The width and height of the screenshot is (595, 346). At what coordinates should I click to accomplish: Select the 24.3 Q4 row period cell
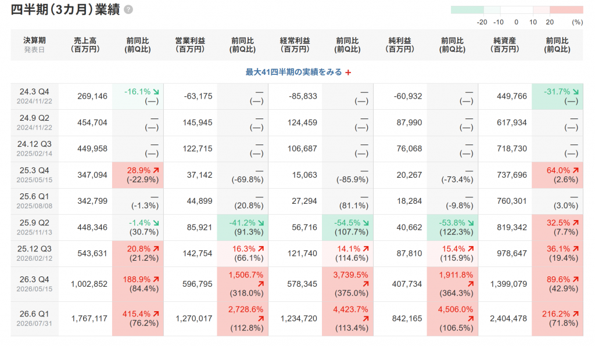tap(34, 96)
